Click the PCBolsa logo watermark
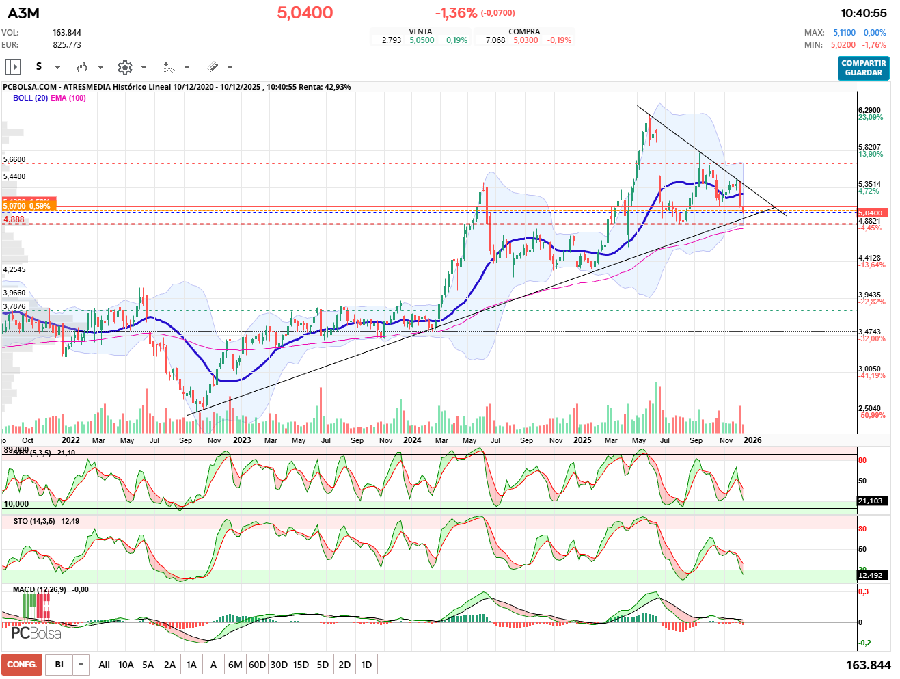 click(x=36, y=633)
